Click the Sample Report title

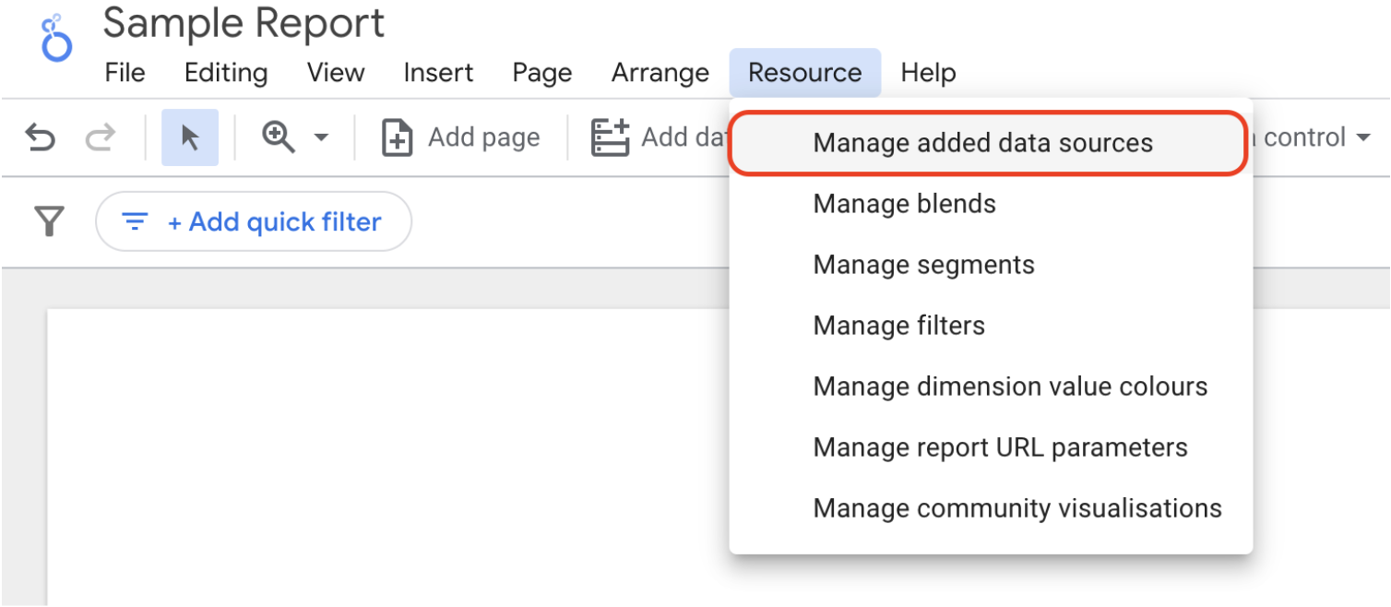coord(244,23)
